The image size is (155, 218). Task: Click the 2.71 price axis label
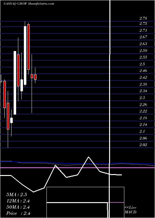point(143,30)
